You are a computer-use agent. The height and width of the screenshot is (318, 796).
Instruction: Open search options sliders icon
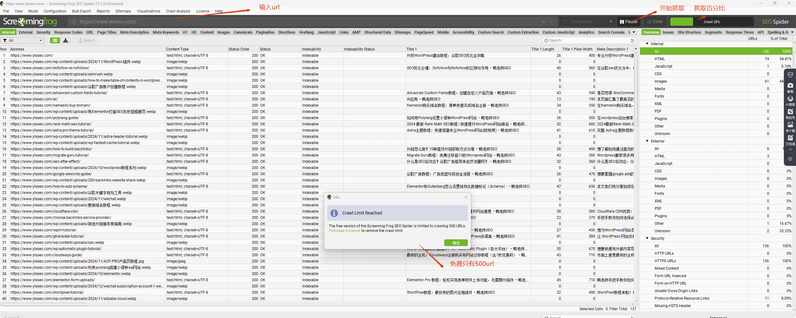pyautogui.click(x=632, y=41)
